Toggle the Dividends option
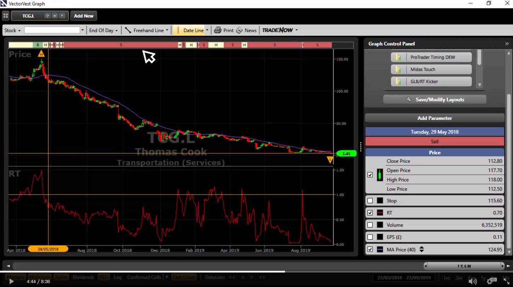This screenshot has width=513, height=287. (x=84, y=277)
